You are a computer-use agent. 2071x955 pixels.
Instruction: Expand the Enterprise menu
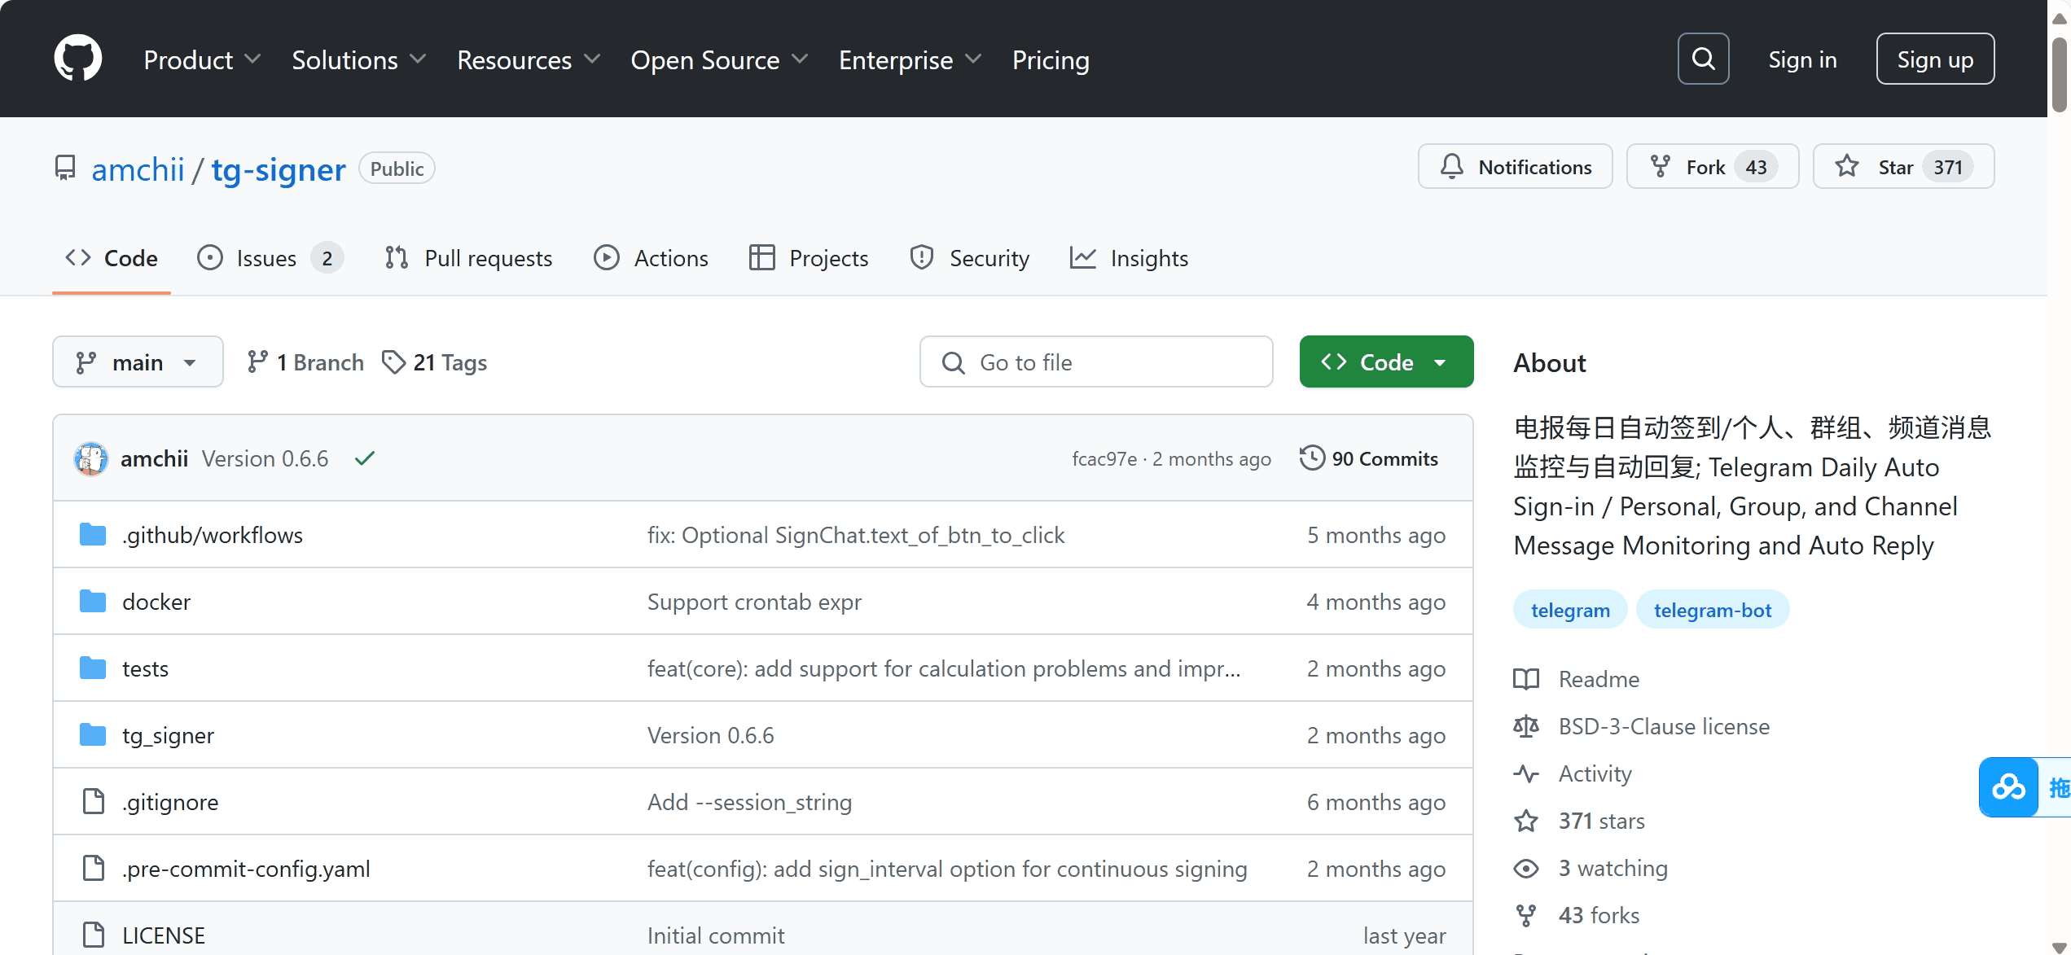coord(910,59)
